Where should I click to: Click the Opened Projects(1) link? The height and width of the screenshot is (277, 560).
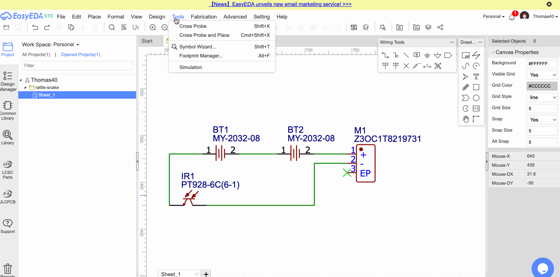[80, 55]
